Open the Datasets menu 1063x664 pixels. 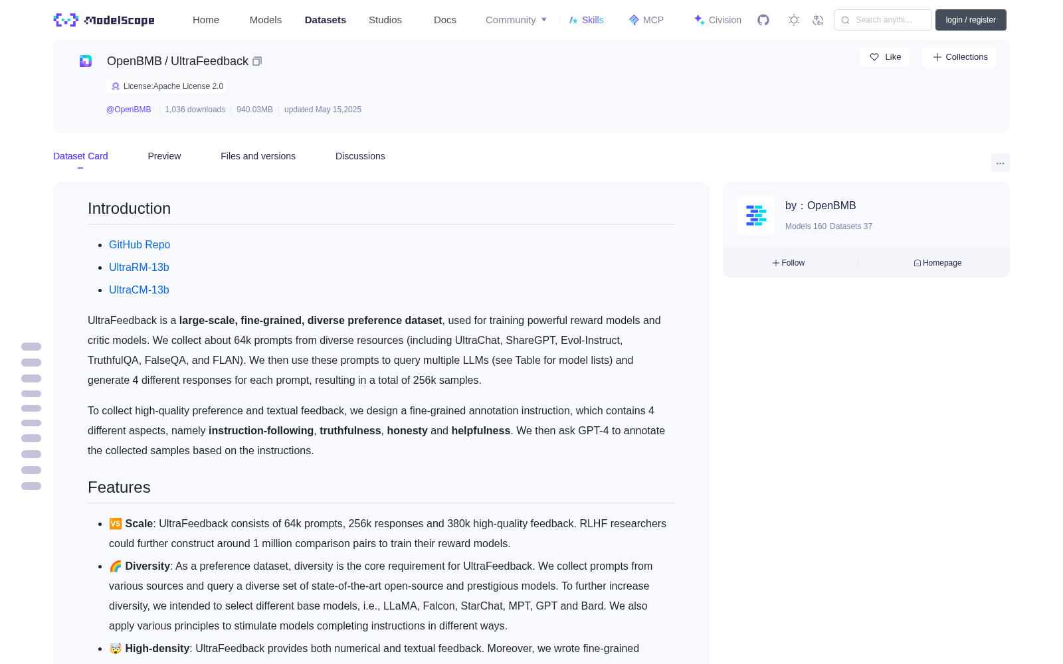pos(326,20)
